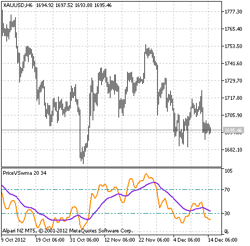Click price level 1682.10 on the price scale
Image resolution: width=250 pixels, height=246 pixels.
[x=233, y=150]
